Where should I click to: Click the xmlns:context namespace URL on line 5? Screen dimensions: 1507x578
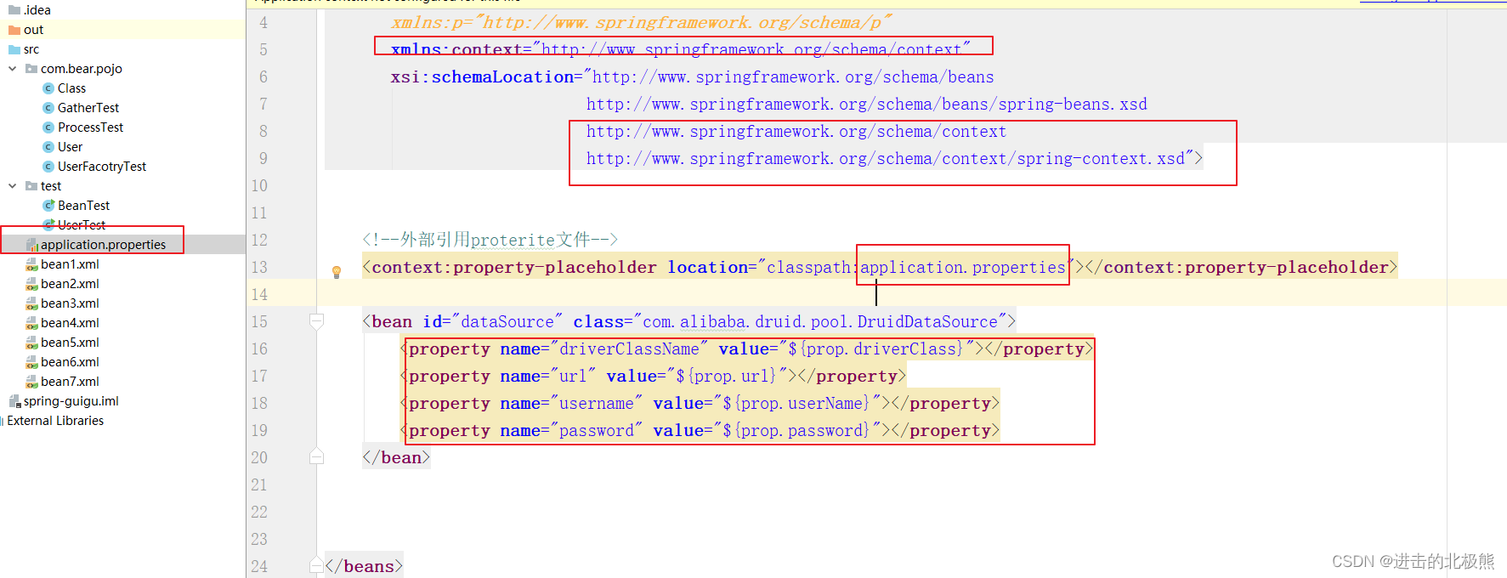click(752, 49)
